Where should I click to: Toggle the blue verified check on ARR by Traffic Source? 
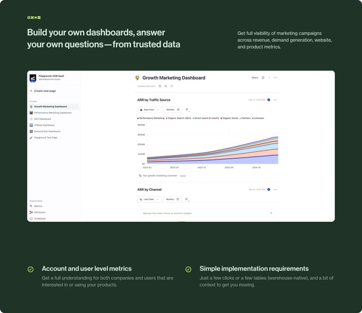click(x=268, y=100)
